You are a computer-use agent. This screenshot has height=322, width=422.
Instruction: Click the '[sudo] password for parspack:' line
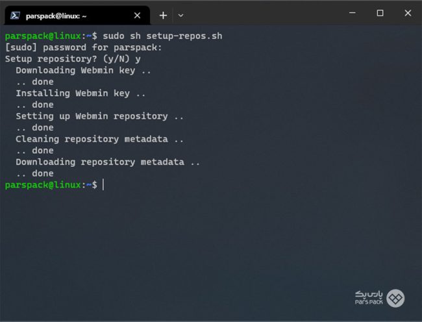pos(84,47)
